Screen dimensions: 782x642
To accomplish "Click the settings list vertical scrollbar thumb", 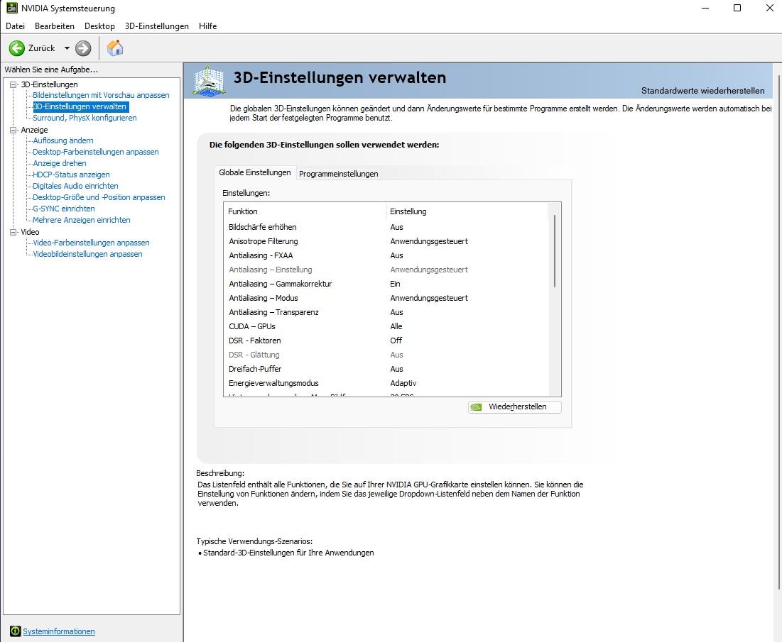I will tap(555, 251).
